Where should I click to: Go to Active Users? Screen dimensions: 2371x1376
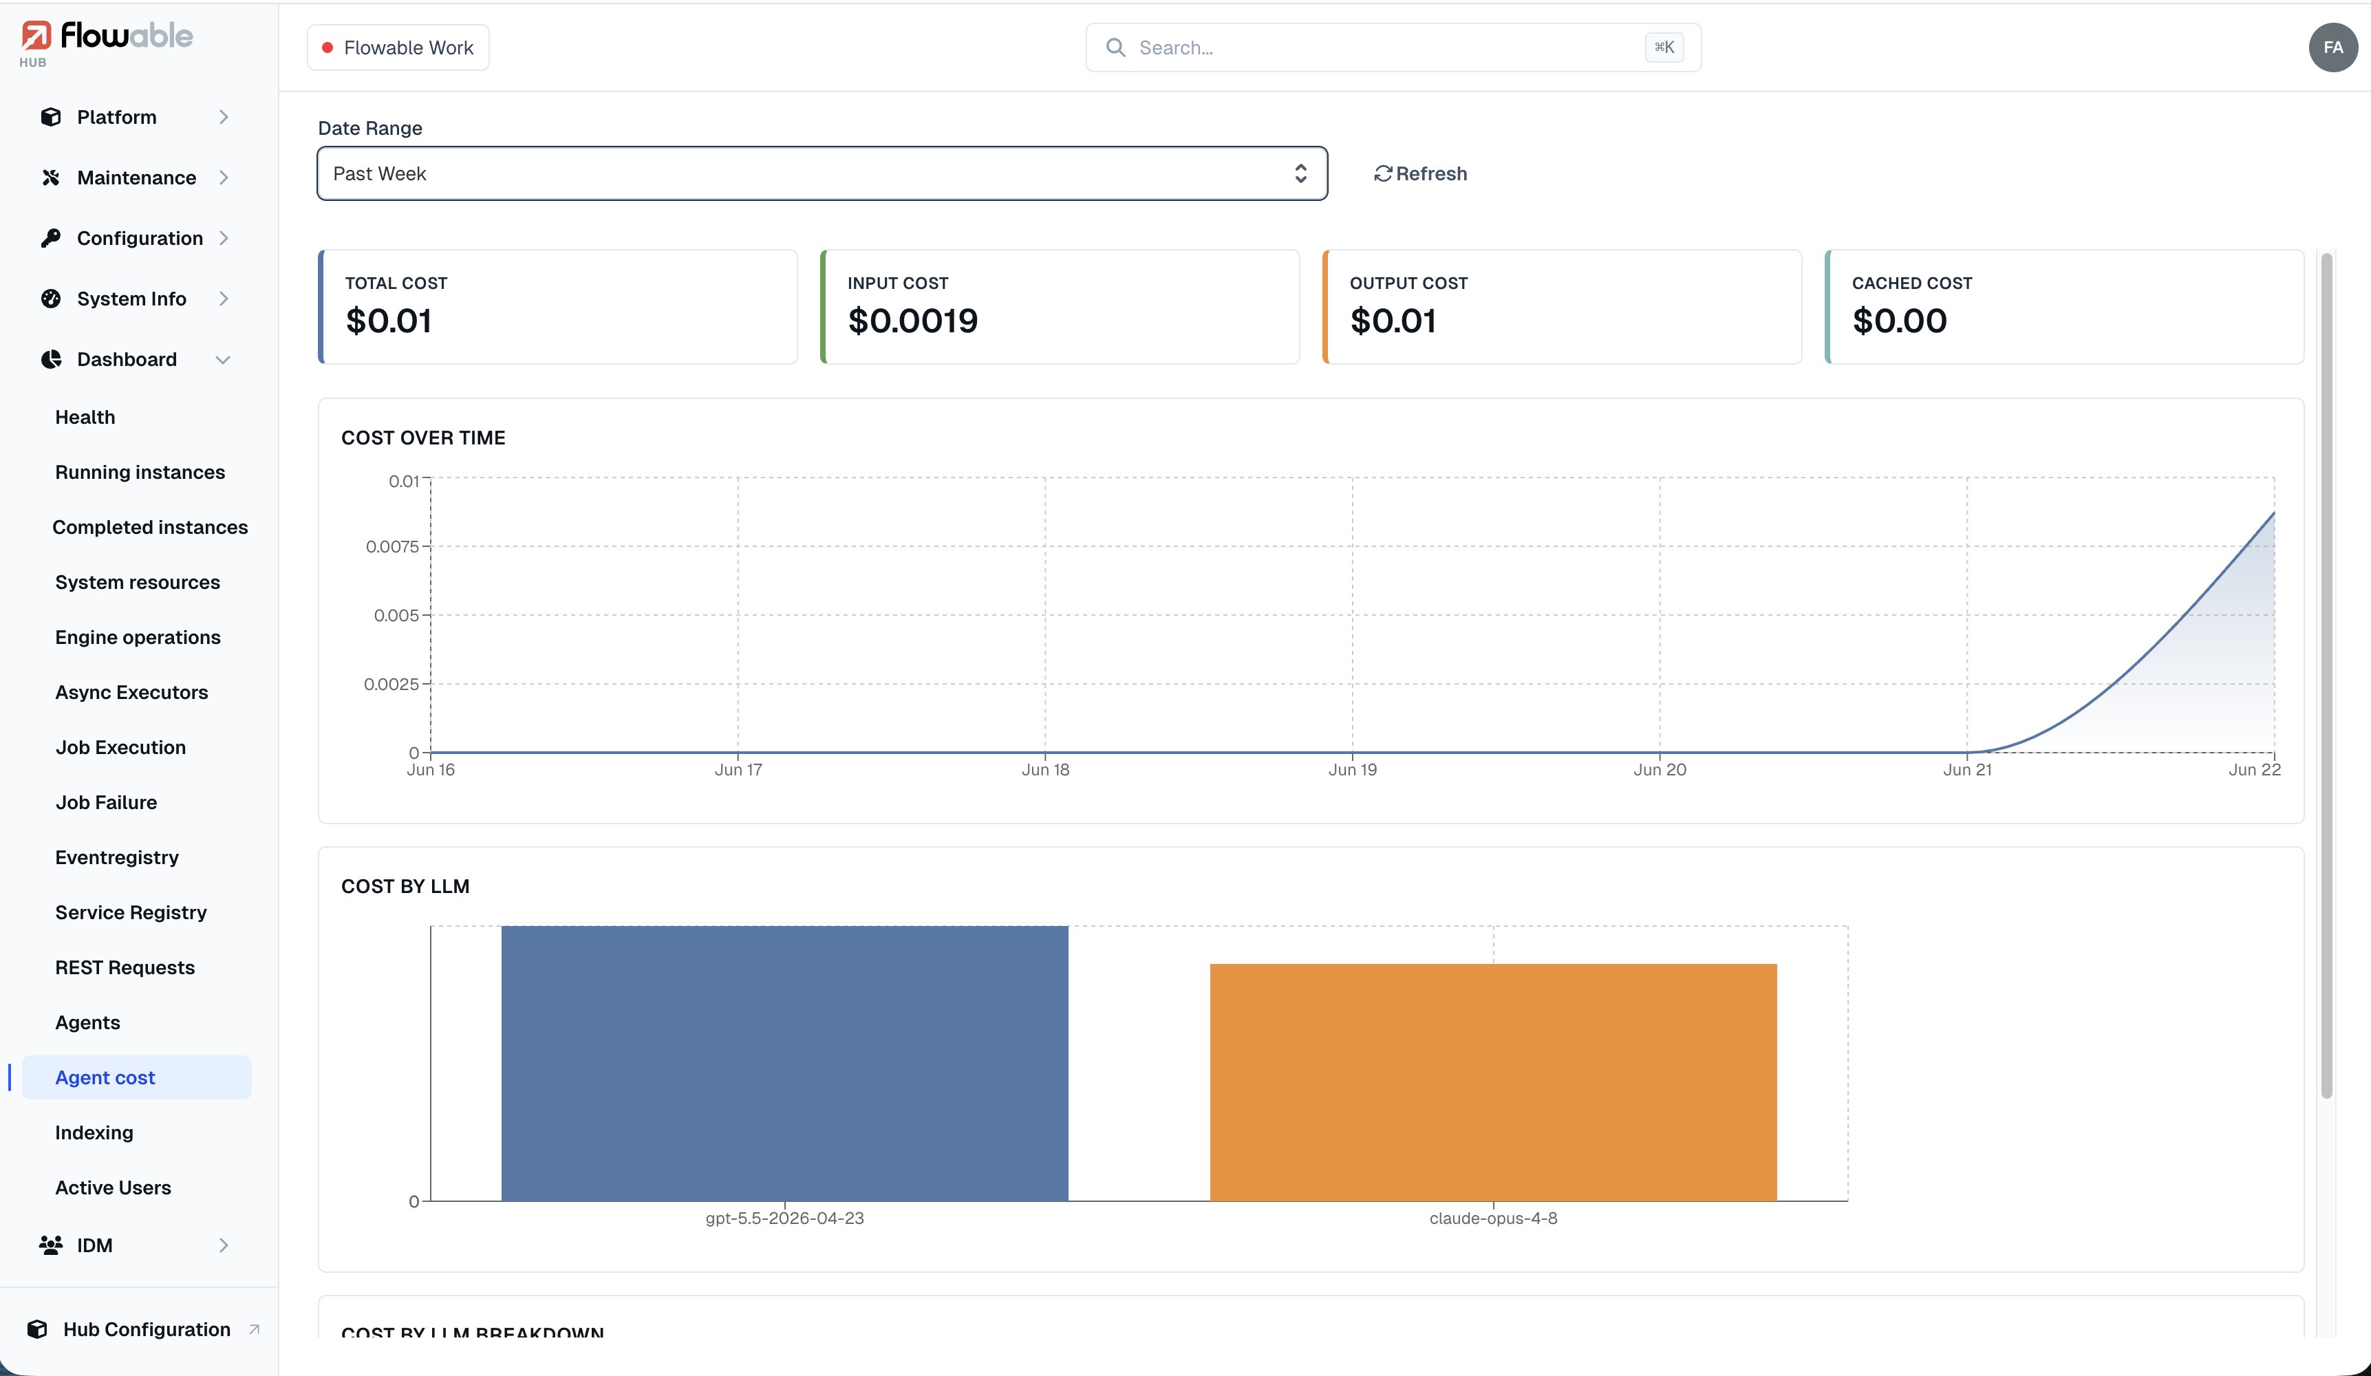(x=113, y=1187)
